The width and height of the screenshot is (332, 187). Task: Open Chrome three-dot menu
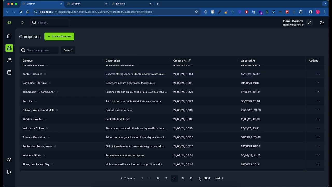click(324, 12)
